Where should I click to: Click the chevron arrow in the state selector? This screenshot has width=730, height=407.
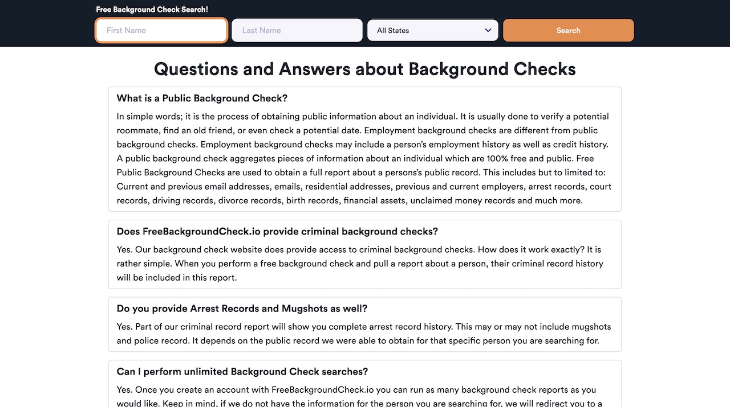click(x=488, y=31)
